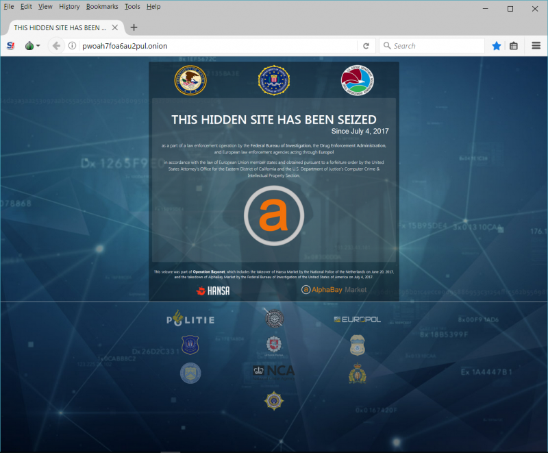Reload the current page
Viewport: 548px width, 453px height.
[366, 46]
